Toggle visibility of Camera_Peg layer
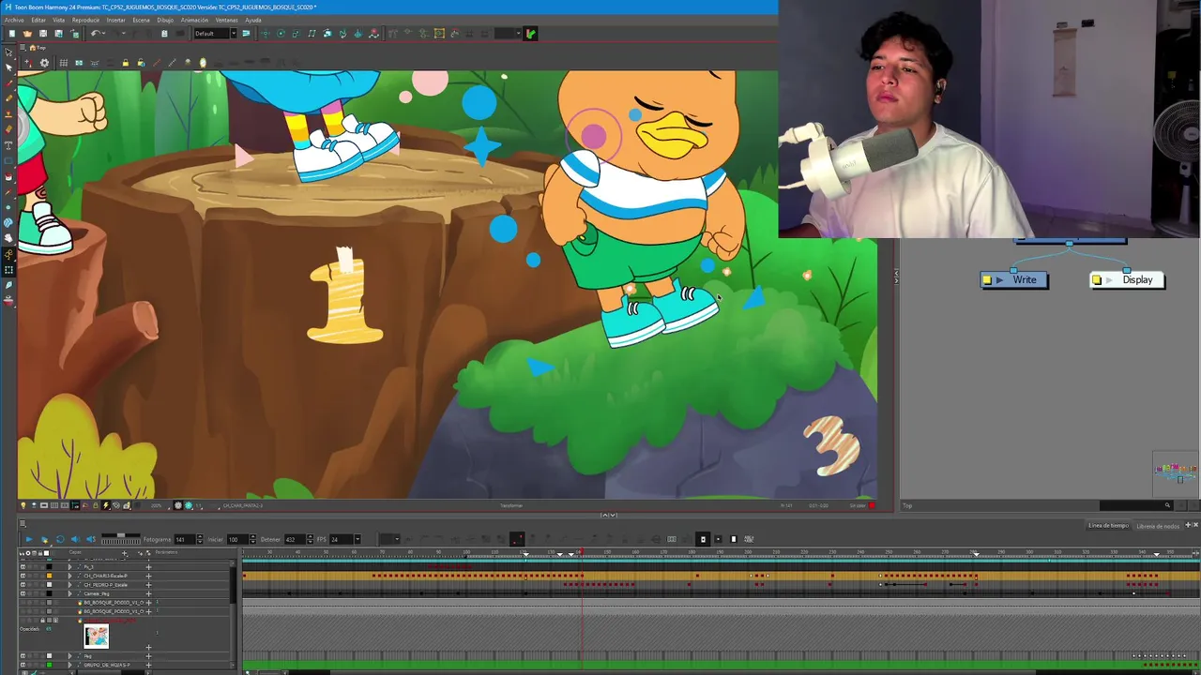This screenshot has height=675, width=1201. click(23, 593)
